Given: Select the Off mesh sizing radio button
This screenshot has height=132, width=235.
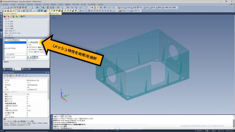Looking at the screenshot, I should coord(28,45).
